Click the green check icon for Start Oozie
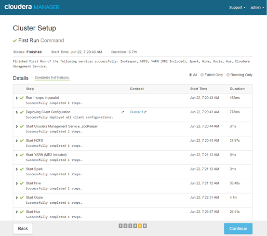The image size is (267, 236). point(22,198)
